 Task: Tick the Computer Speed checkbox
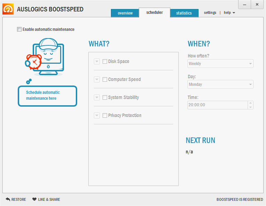point(105,79)
